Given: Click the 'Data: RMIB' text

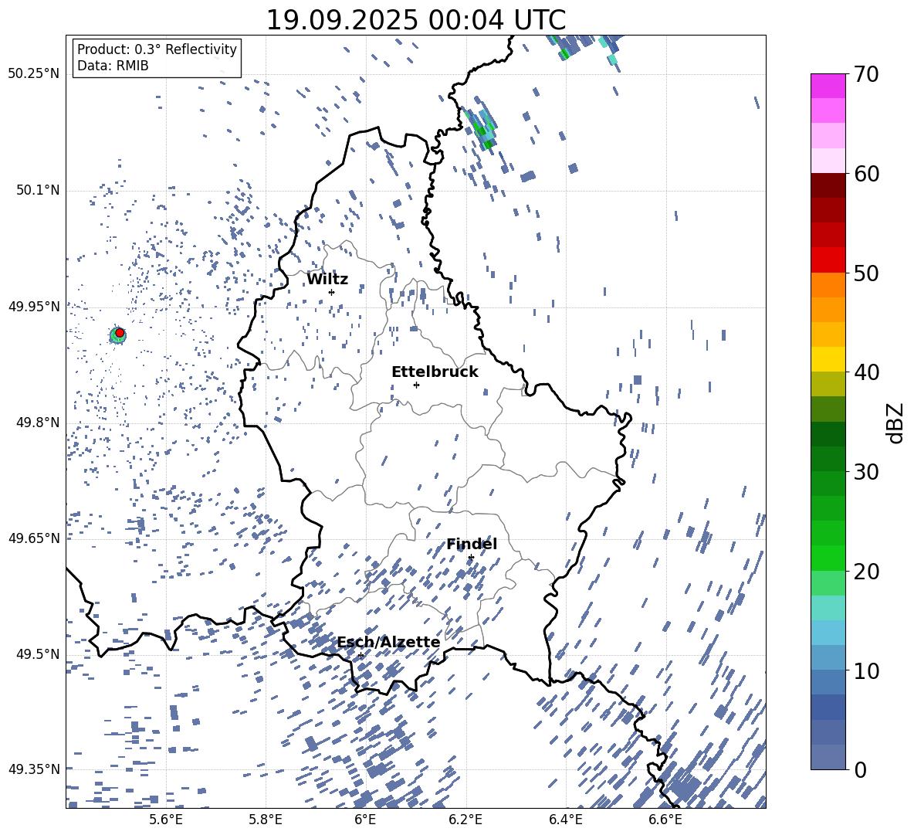Looking at the screenshot, I should point(113,66).
